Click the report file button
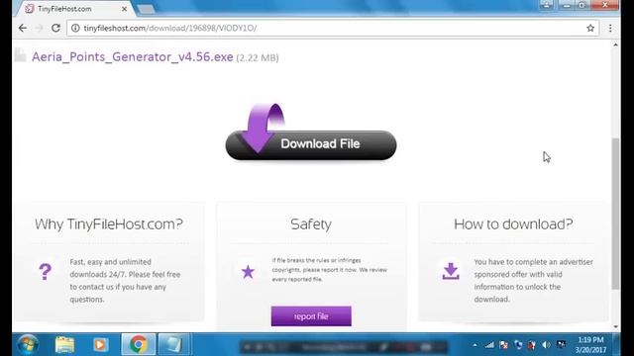Screen dimensions: 634x356 (x=311, y=316)
